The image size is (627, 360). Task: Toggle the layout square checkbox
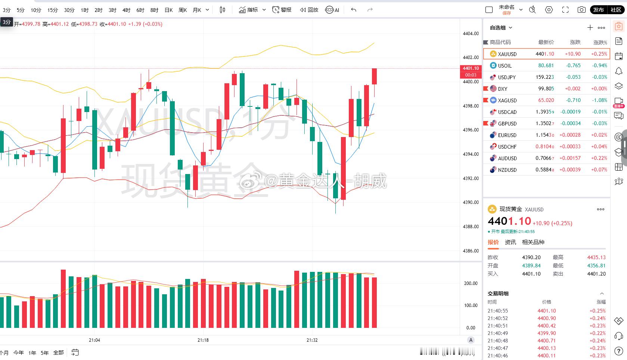(x=489, y=10)
